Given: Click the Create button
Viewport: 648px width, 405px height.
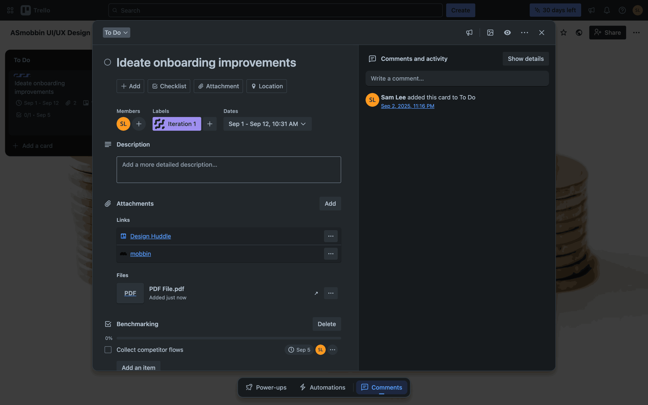Looking at the screenshot, I should click(460, 10).
